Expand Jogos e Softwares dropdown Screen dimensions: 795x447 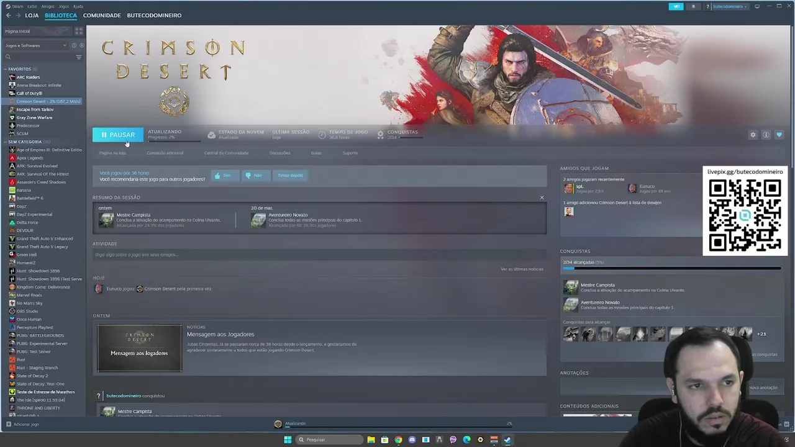click(36, 45)
